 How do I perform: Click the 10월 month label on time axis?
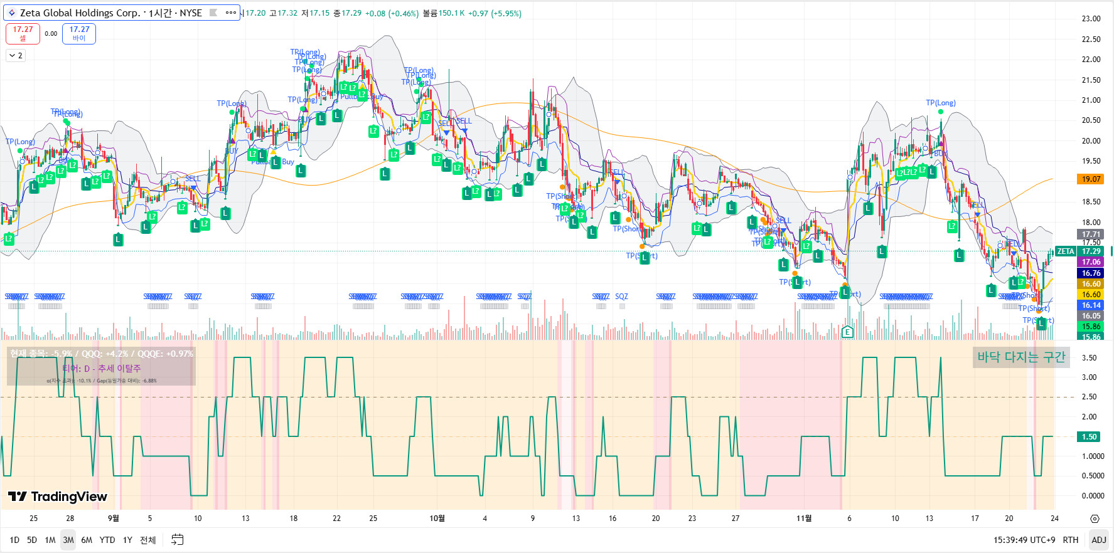click(437, 519)
